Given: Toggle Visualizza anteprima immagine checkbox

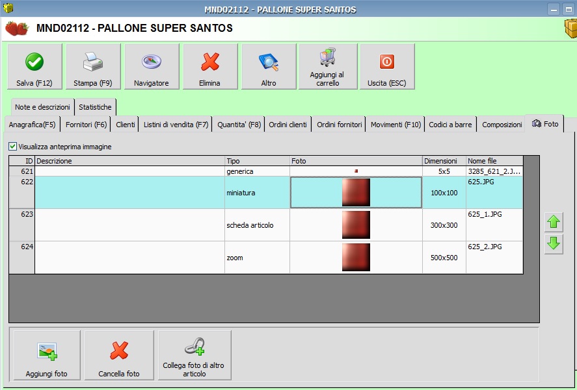Looking at the screenshot, I should (x=13, y=147).
